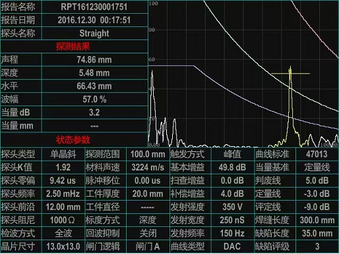
Task: Select the depth 5.48 mm reading
Action: [94, 73]
